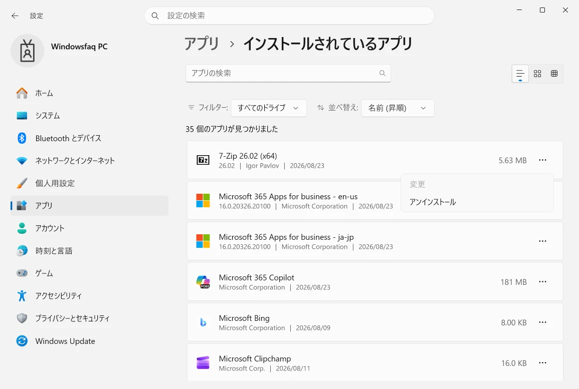This screenshot has width=579, height=389.
Task: Click the Microsoft 365 ja-jp app logo
Action: [x=203, y=241]
